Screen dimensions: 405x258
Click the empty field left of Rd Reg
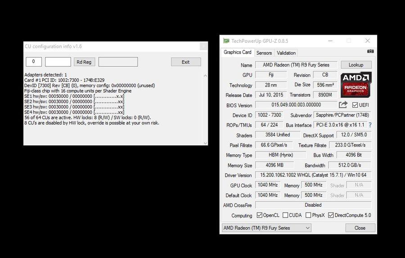click(58, 62)
